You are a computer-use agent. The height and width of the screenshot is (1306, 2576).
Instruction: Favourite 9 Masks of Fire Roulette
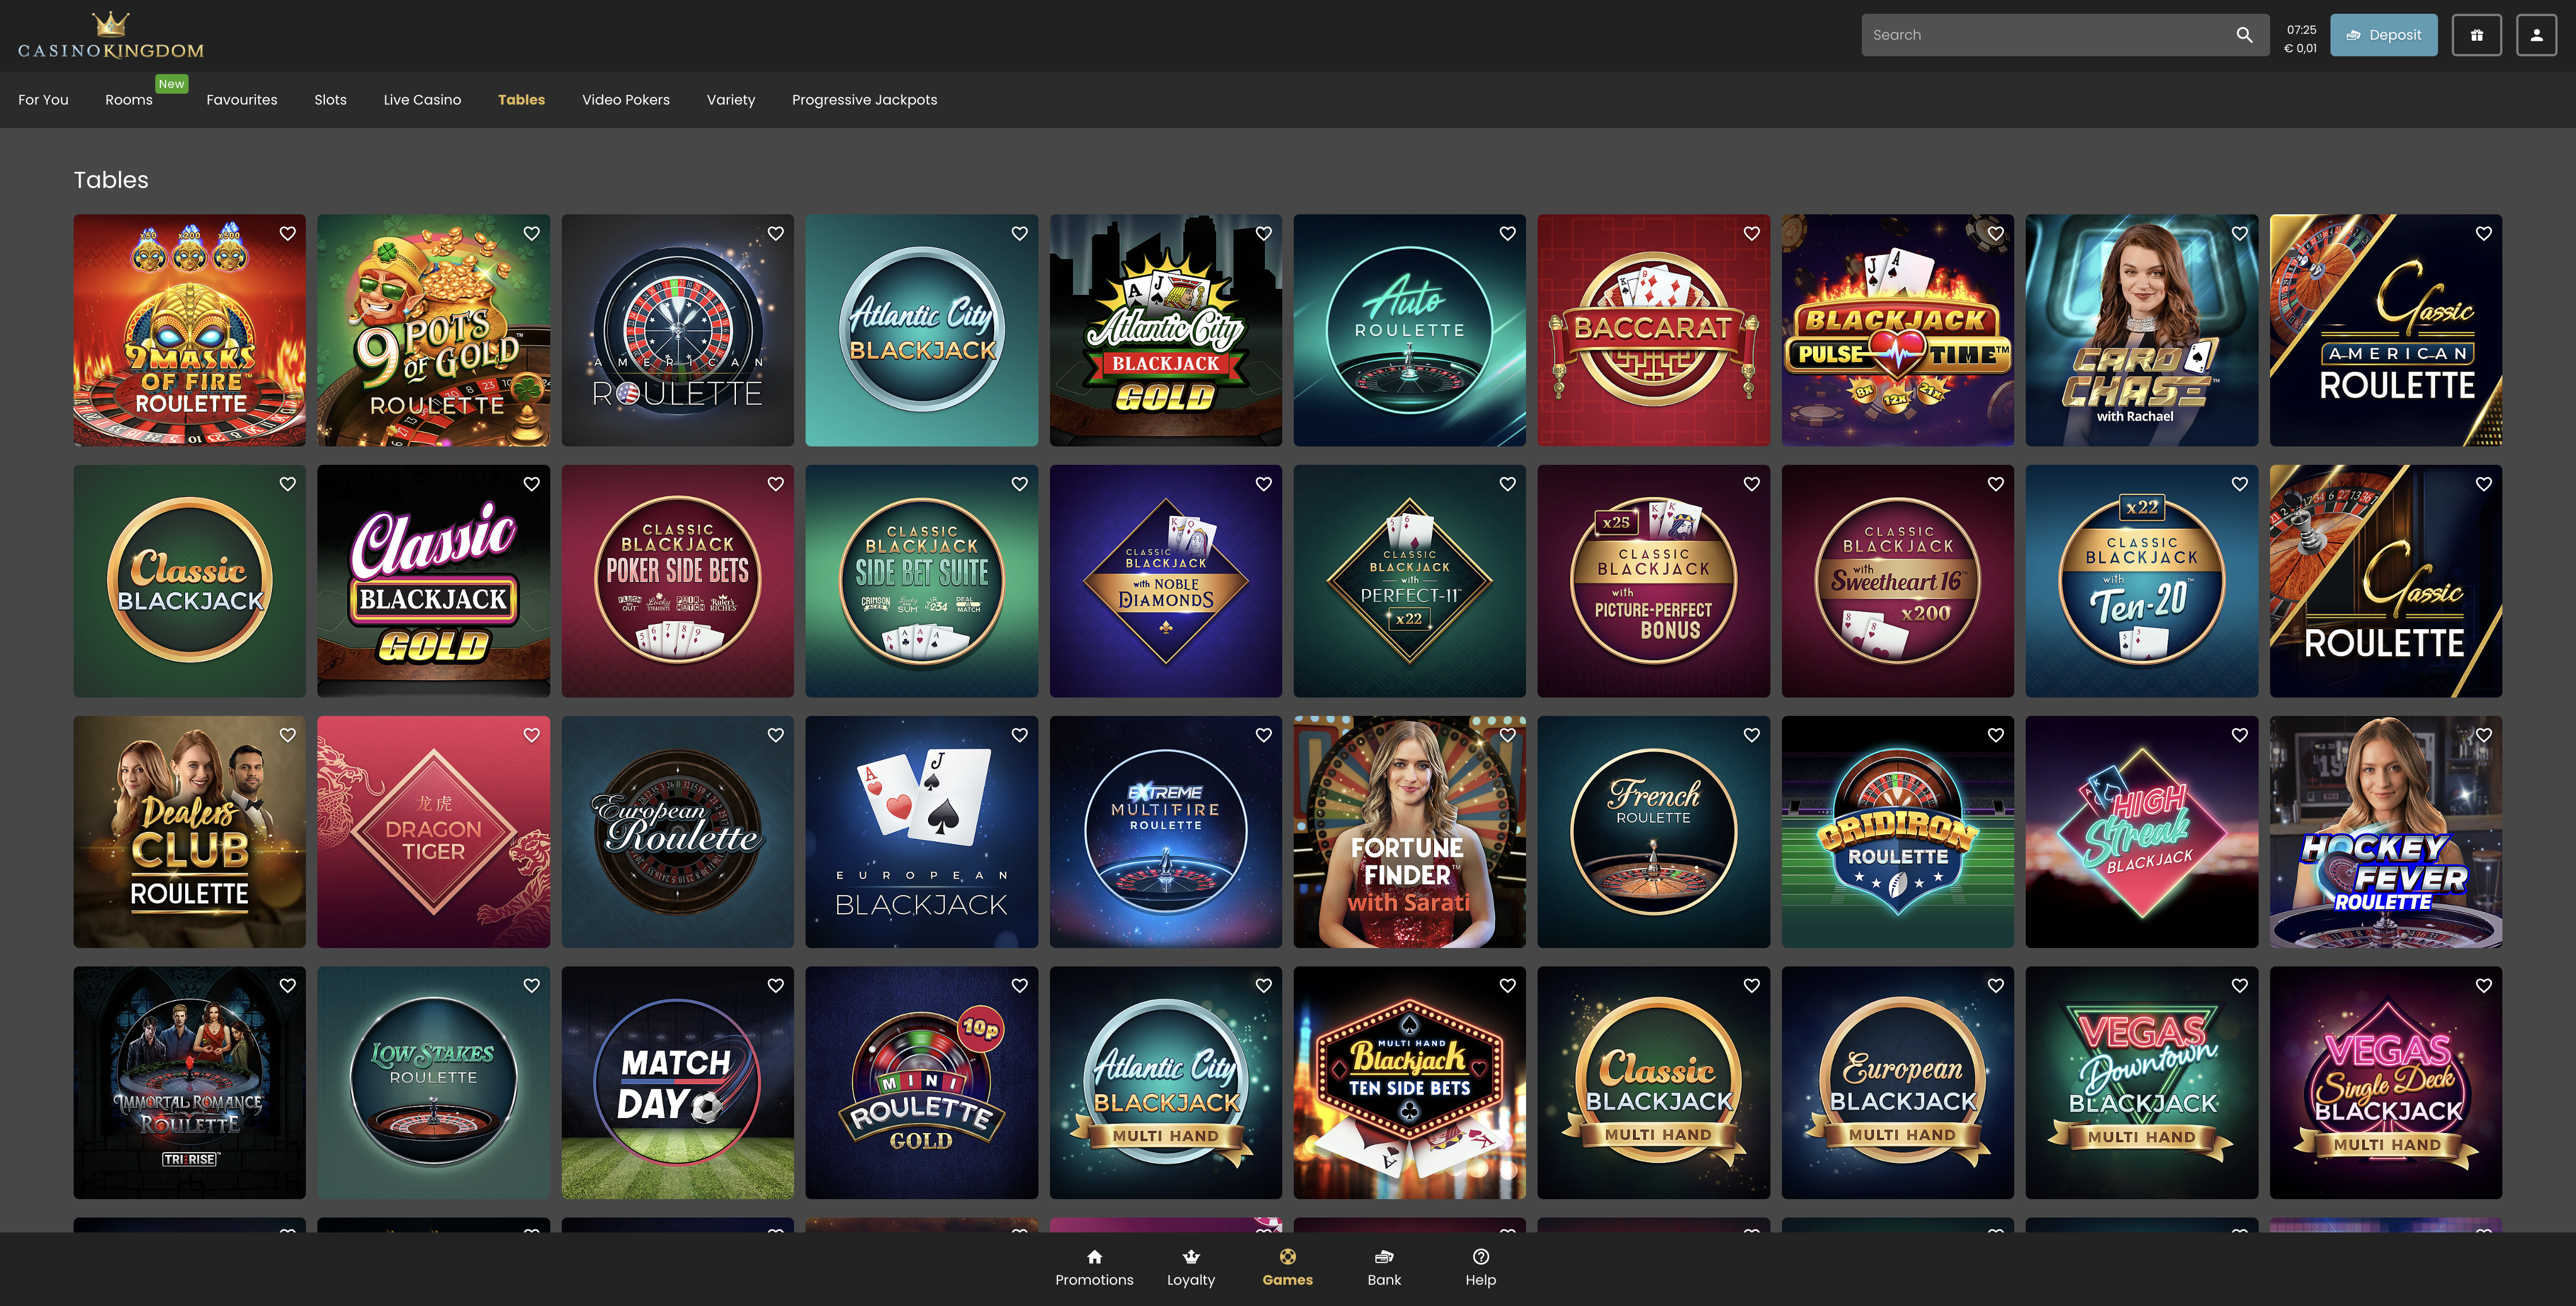[x=288, y=233]
